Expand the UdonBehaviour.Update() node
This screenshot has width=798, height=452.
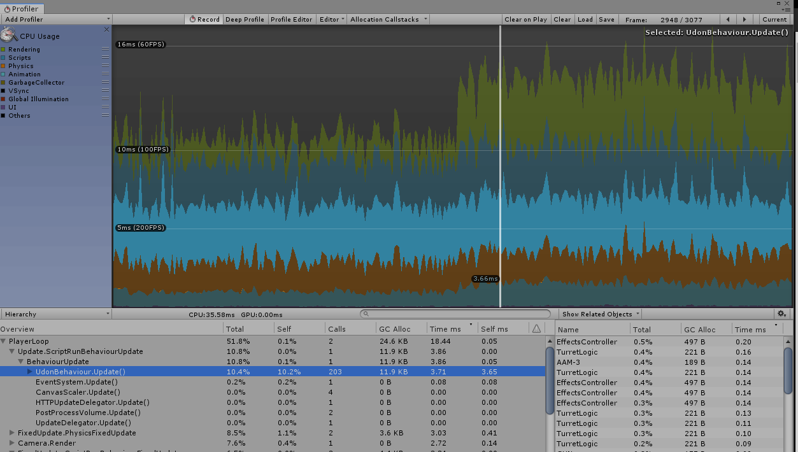coord(30,372)
